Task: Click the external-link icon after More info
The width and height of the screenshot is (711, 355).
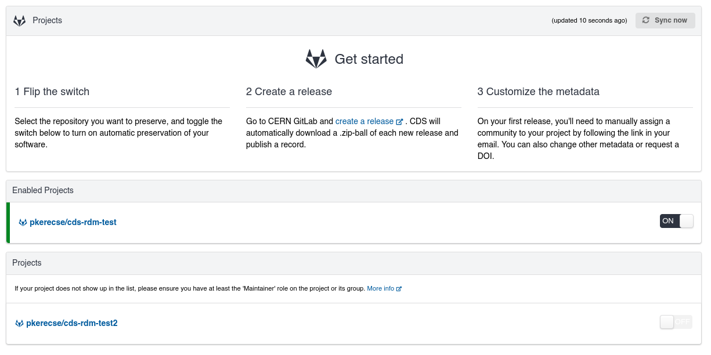Action: click(x=399, y=289)
